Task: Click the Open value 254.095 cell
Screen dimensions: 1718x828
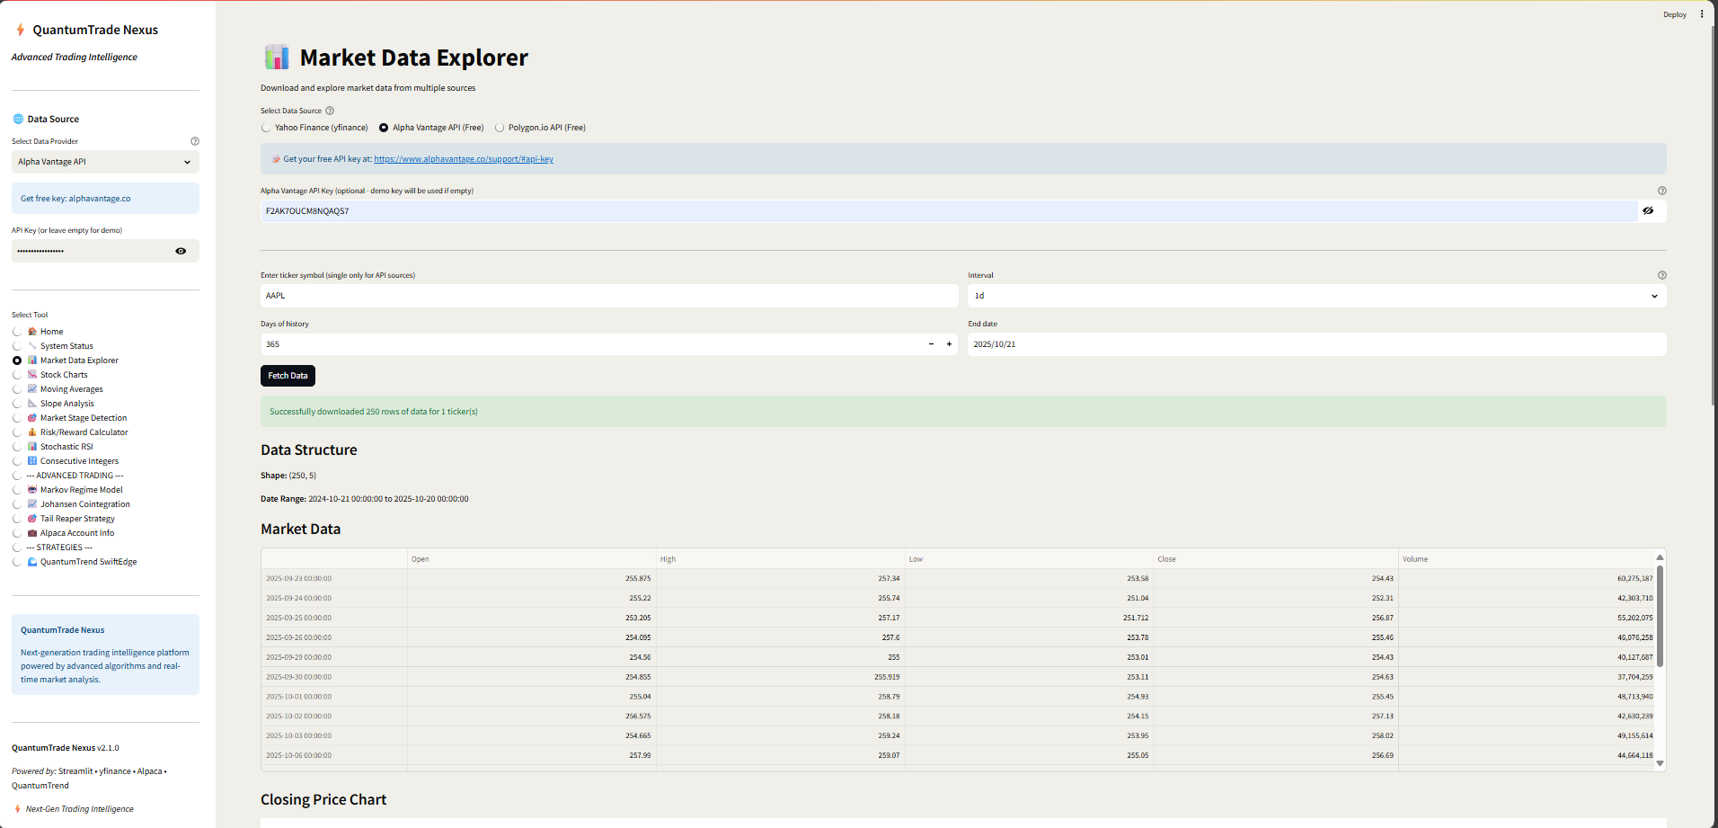Action: [x=532, y=637]
